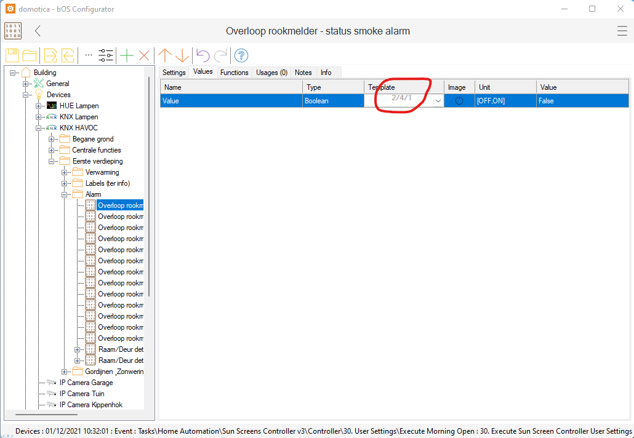Click the tree panel vertical scrollbar
The width and height of the screenshot is (634, 438).
pos(149,185)
